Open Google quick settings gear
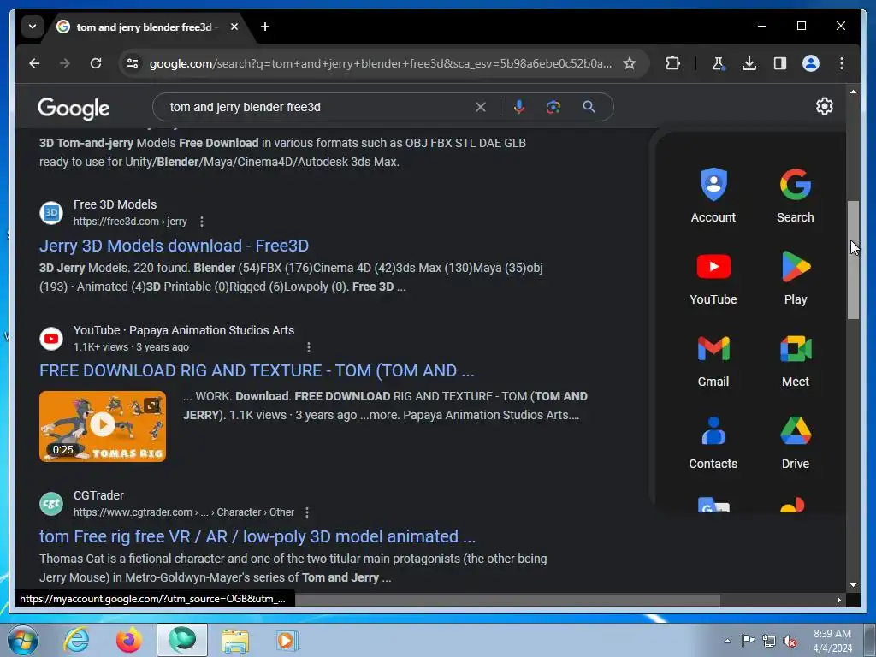The height and width of the screenshot is (657, 876). pos(824,106)
